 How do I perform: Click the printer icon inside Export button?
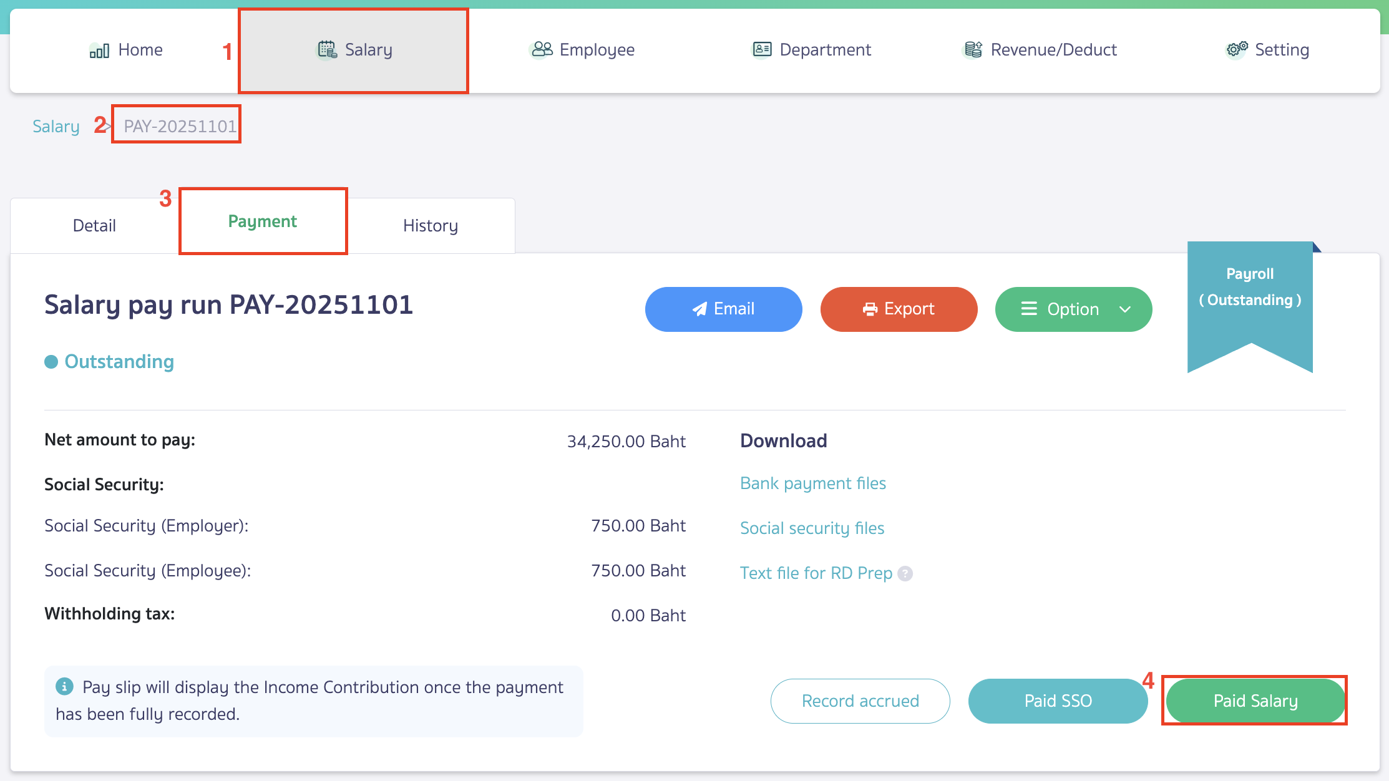pyautogui.click(x=869, y=309)
